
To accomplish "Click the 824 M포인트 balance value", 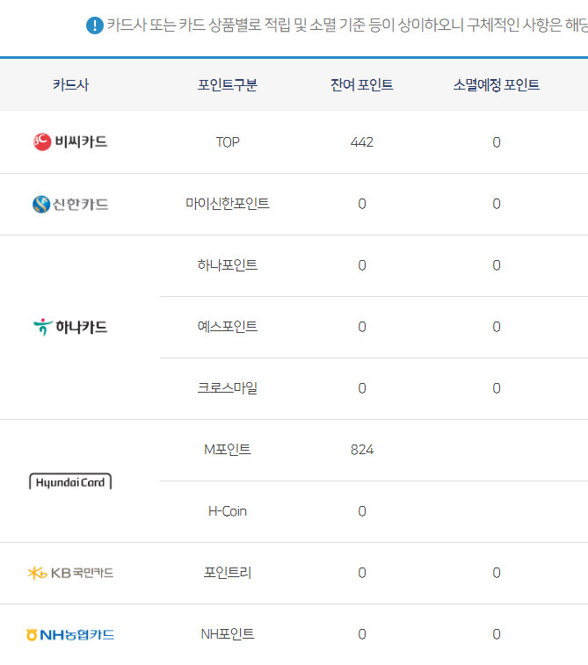I will click(x=362, y=450).
